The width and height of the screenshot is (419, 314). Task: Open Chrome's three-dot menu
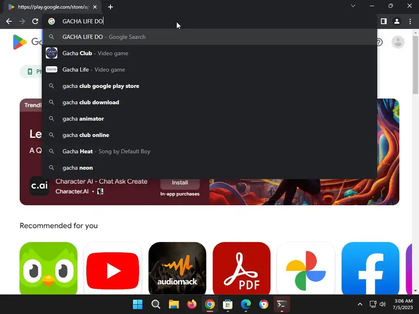point(410,21)
